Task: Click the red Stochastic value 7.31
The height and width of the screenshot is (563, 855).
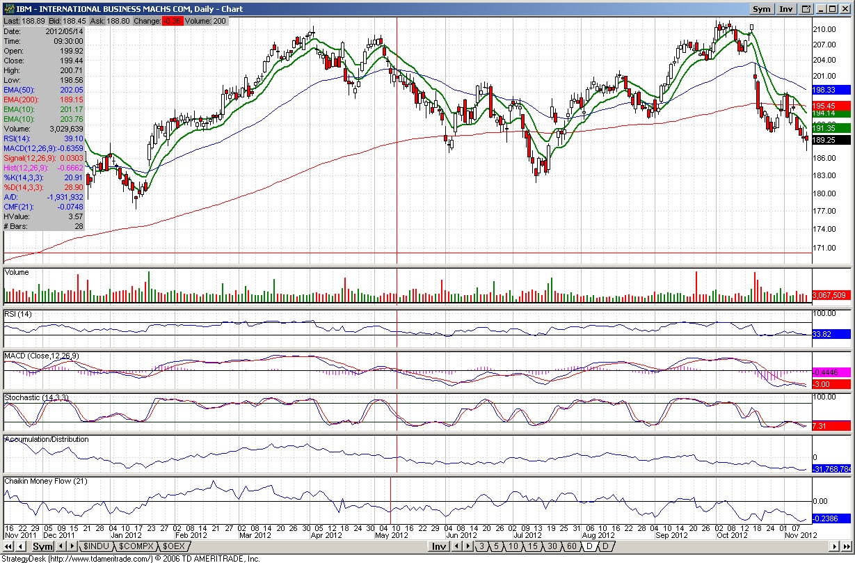Action: tap(831, 425)
